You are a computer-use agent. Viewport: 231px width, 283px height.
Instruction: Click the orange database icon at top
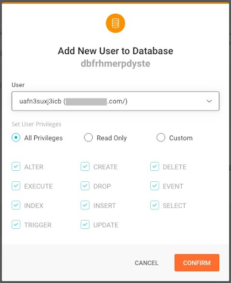tap(116, 23)
